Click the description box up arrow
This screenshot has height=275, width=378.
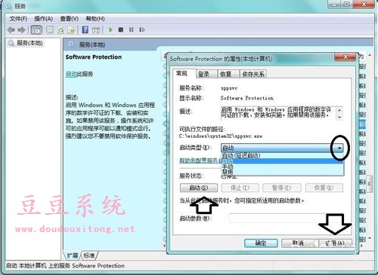coord(339,110)
